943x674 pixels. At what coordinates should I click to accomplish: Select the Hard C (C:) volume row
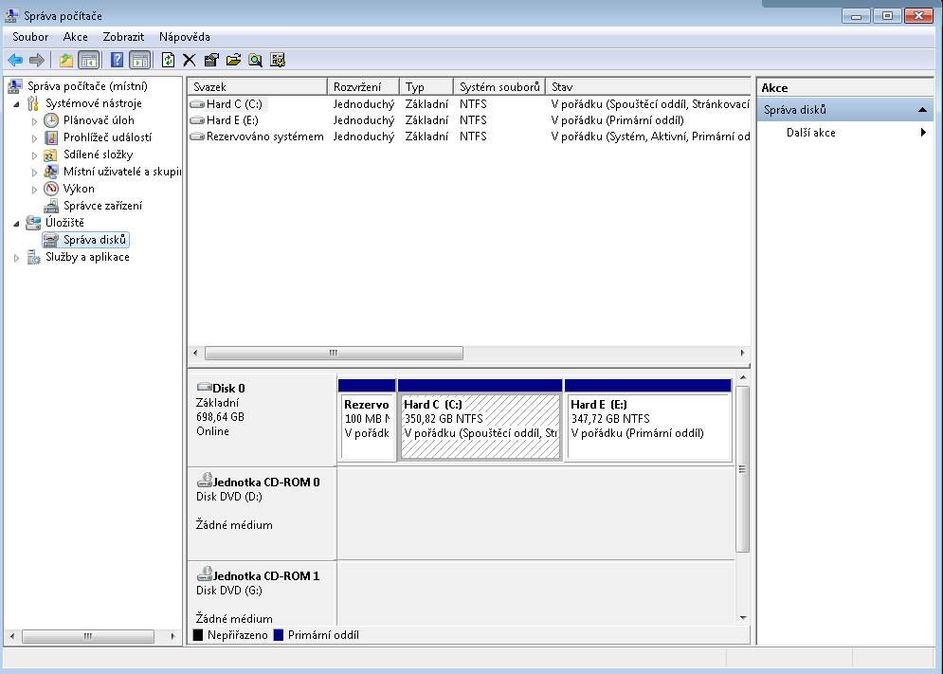[x=469, y=104]
